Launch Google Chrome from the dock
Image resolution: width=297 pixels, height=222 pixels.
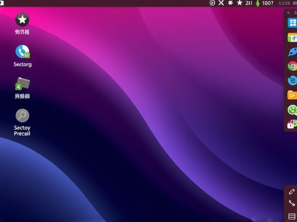[x=291, y=67]
